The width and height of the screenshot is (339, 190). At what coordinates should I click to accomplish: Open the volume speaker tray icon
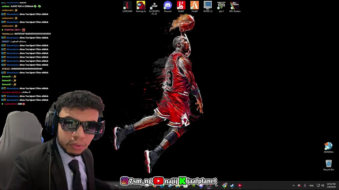coord(323,186)
